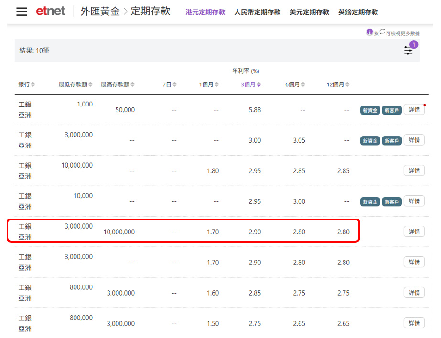Open 詳情 for the 1.80 one-month row
Screen dimensions: 441x338
(x=414, y=170)
